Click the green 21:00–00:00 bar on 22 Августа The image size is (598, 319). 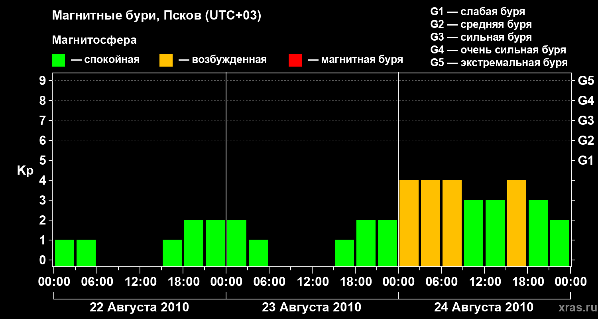tap(215, 243)
